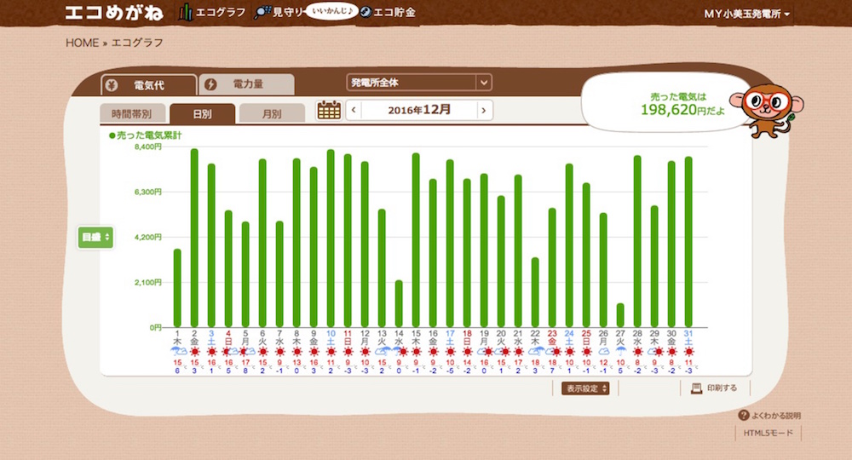Click the sunny icon under day 31
The height and width of the screenshot is (460, 852).
point(688,352)
